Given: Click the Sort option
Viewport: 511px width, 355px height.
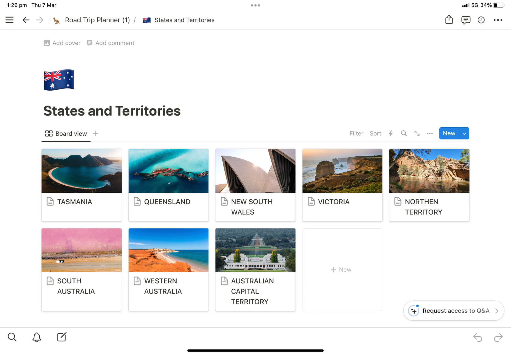Looking at the screenshot, I should [375, 133].
